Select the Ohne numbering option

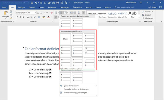[65, 39]
